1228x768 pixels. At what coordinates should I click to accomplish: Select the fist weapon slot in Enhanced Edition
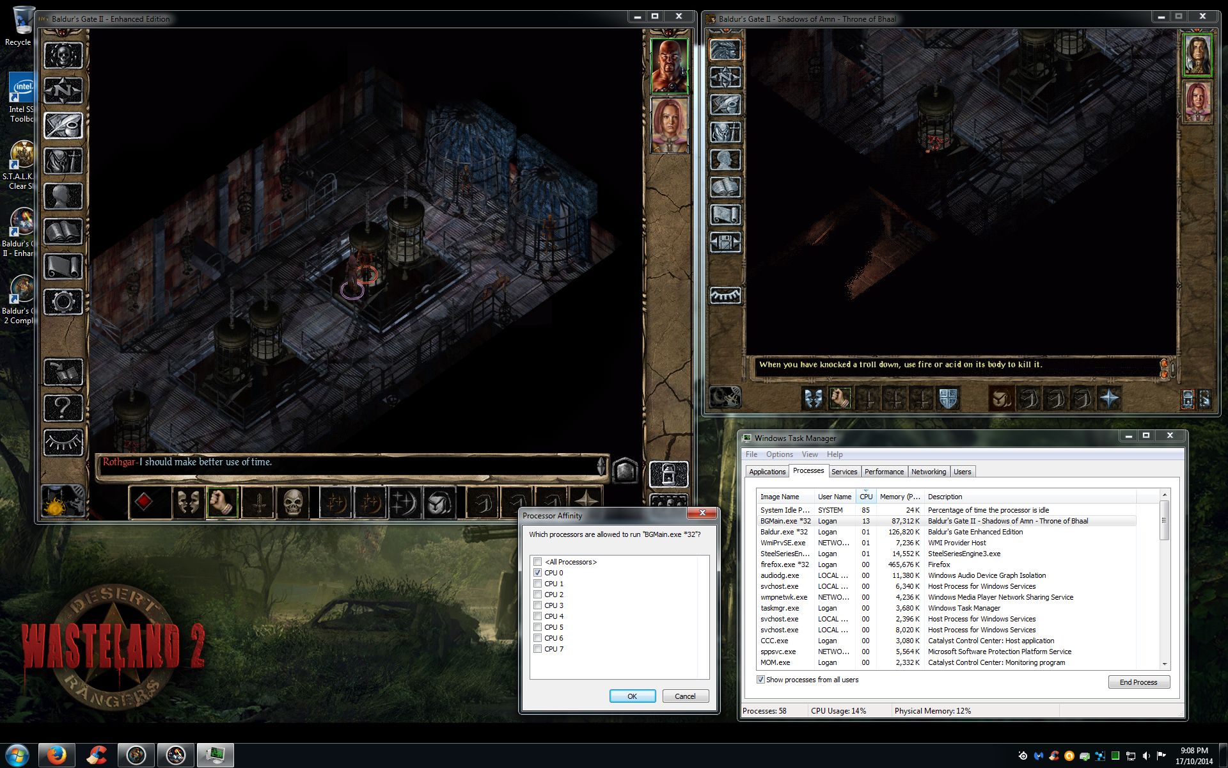(222, 502)
